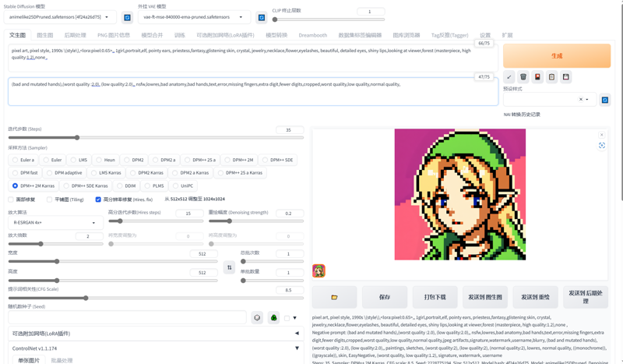The image size is (623, 364).
Task: Select UniPC sampler
Action: point(183,186)
